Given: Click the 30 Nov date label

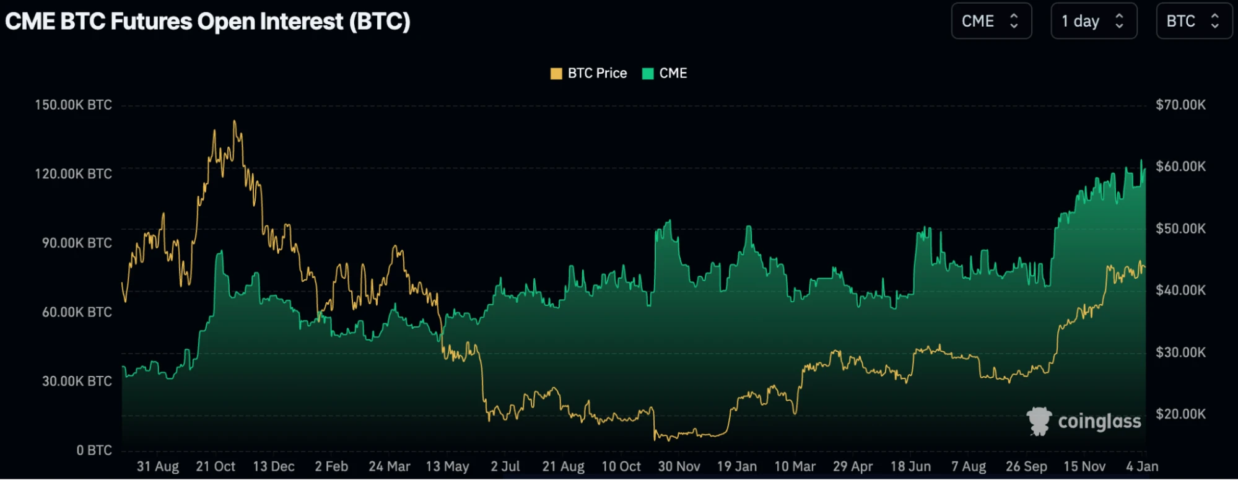Looking at the screenshot, I should (x=679, y=466).
